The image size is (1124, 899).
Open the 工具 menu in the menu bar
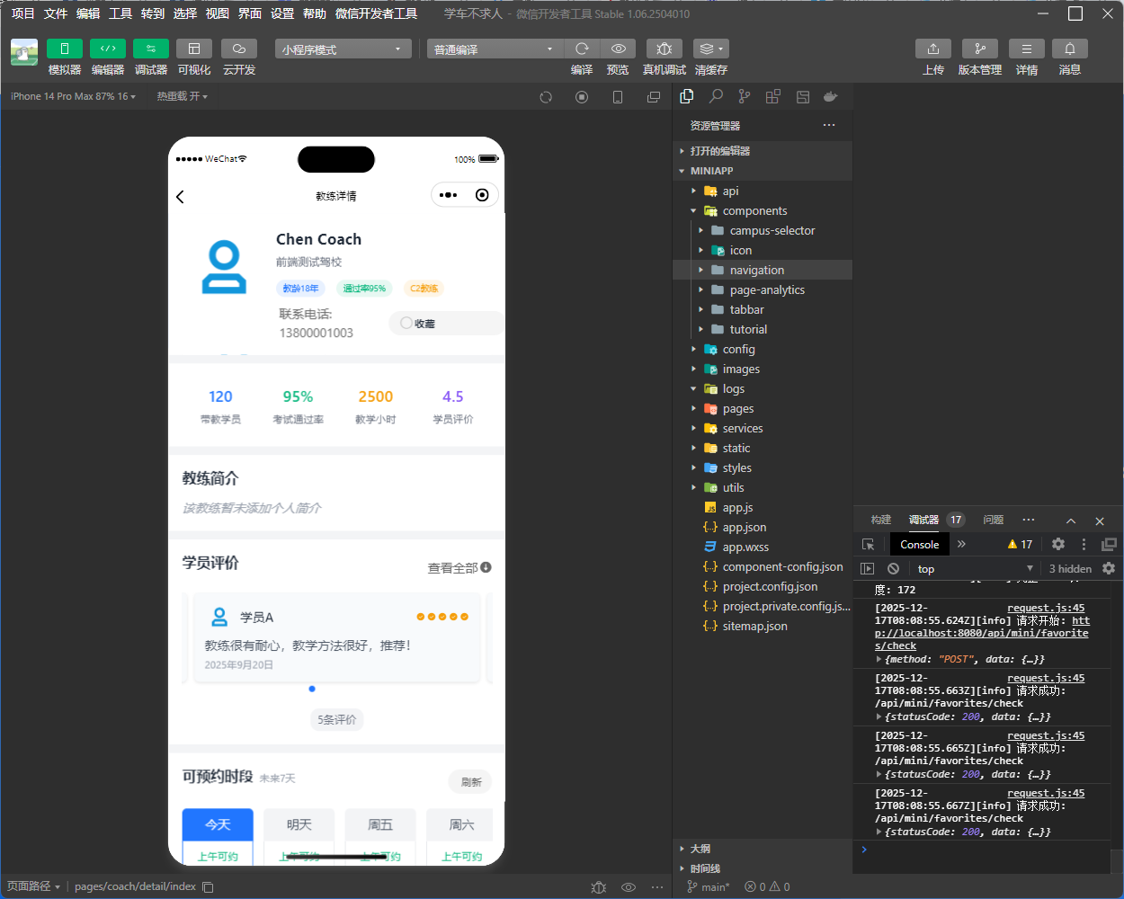(x=120, y=13)
